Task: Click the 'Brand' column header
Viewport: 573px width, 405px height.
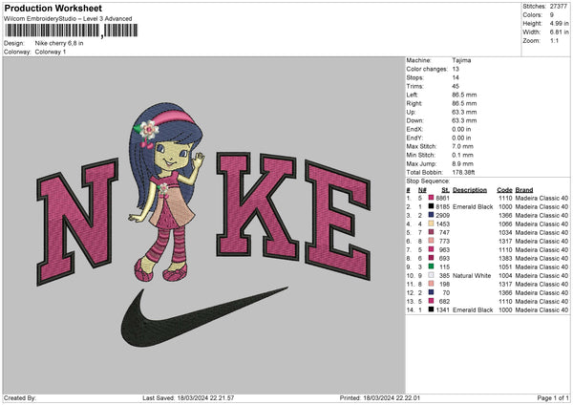Action: pos(524,190)
